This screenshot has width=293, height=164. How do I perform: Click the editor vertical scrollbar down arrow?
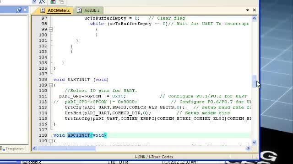tap(254, 143)
